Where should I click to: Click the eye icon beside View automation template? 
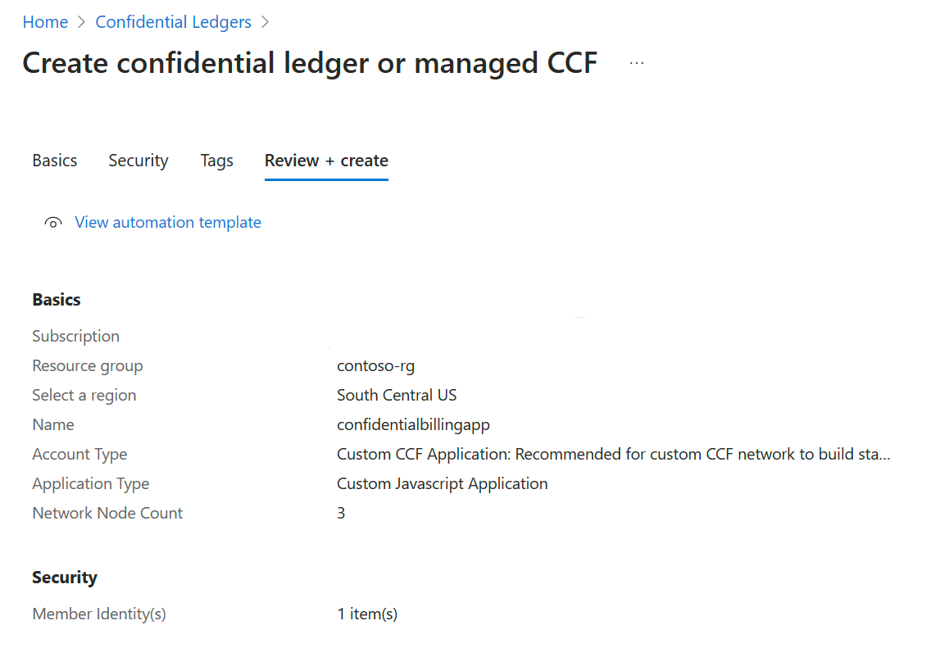(52, 221)
